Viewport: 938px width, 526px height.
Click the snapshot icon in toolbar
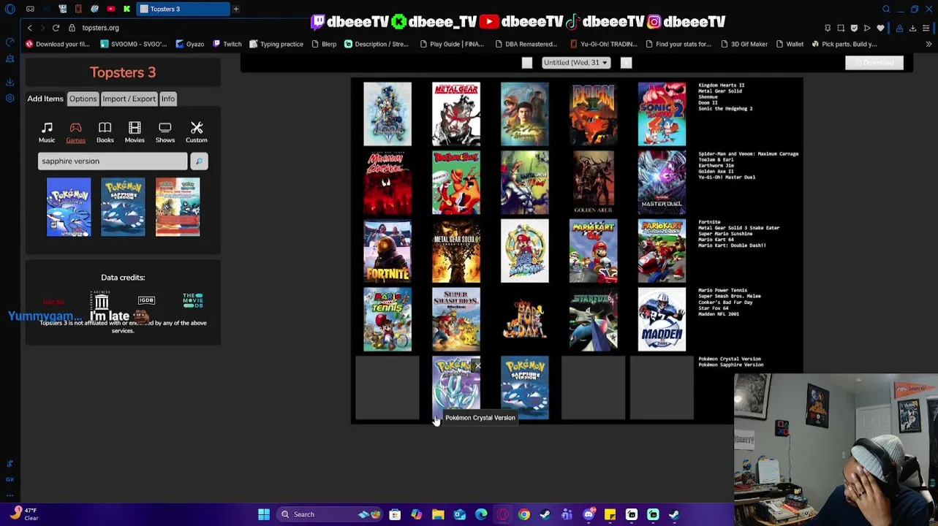[x=841, y=28]
